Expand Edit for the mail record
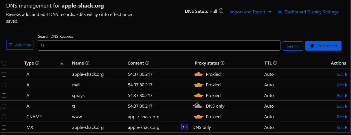351x135 pixels. 342,85
